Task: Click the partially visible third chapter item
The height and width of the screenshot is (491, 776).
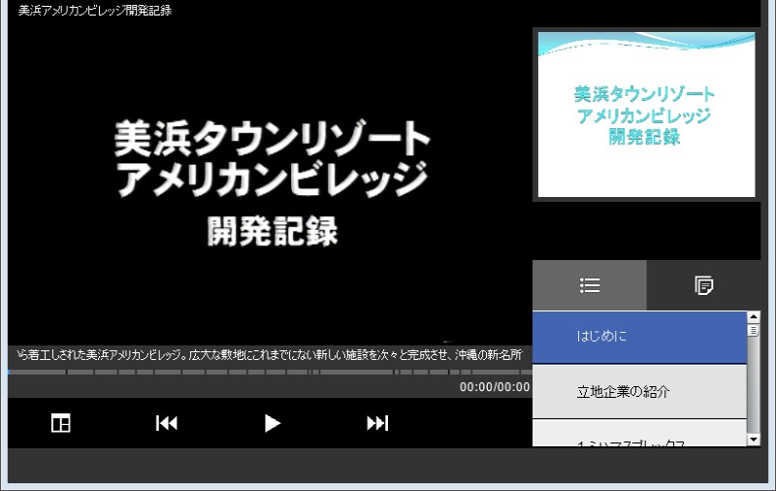Action: pyautogui.click(x=639, y=433)
